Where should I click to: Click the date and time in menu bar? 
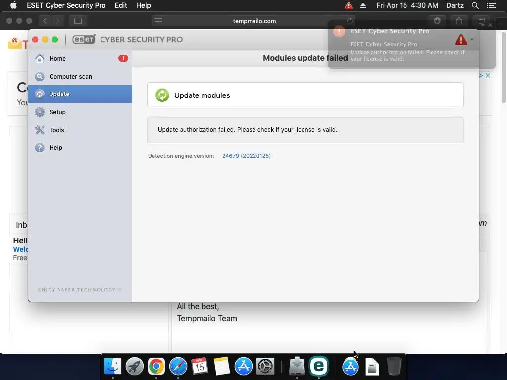point(407,5)
